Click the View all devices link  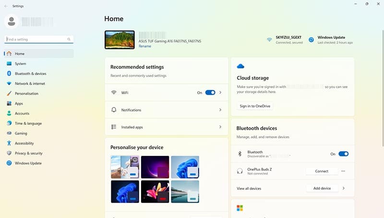click(x=249, y=188)
